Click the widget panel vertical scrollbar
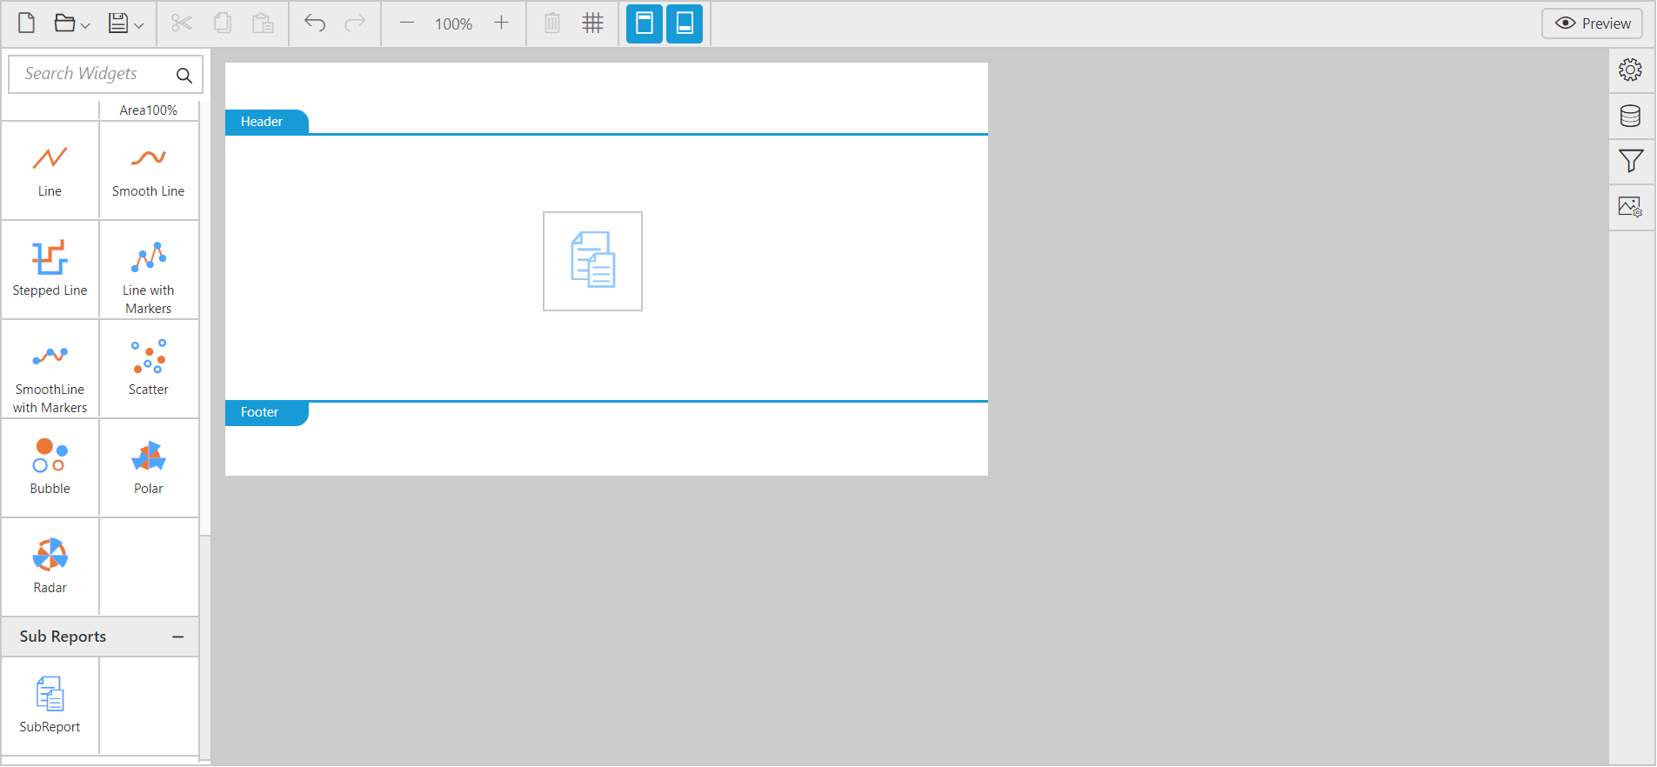 coord(205,648)
